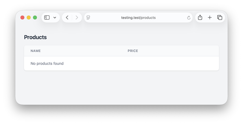This screenshot has height=125, width=243.
Task: Expand the sidebar chevron dropdown
Action: point(55,18)
